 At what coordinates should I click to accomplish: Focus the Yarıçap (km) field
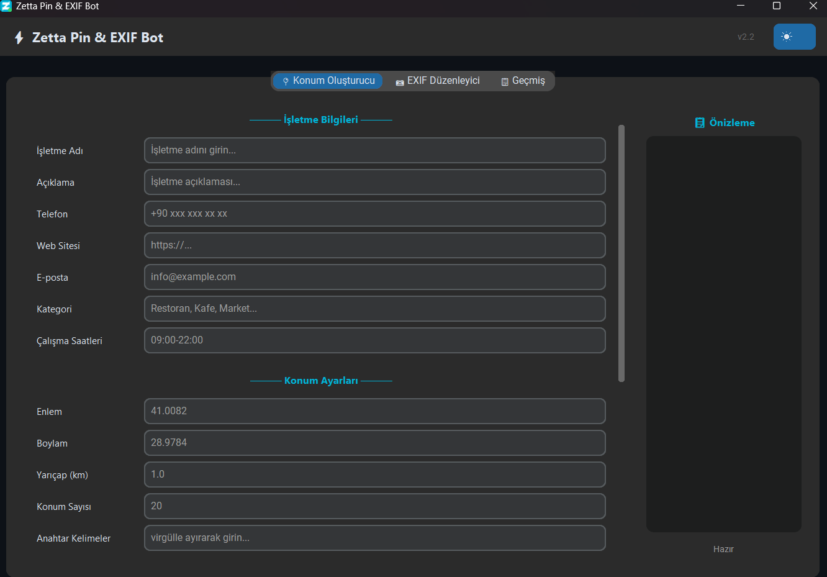pyautogui.click(x=375, y=475)
